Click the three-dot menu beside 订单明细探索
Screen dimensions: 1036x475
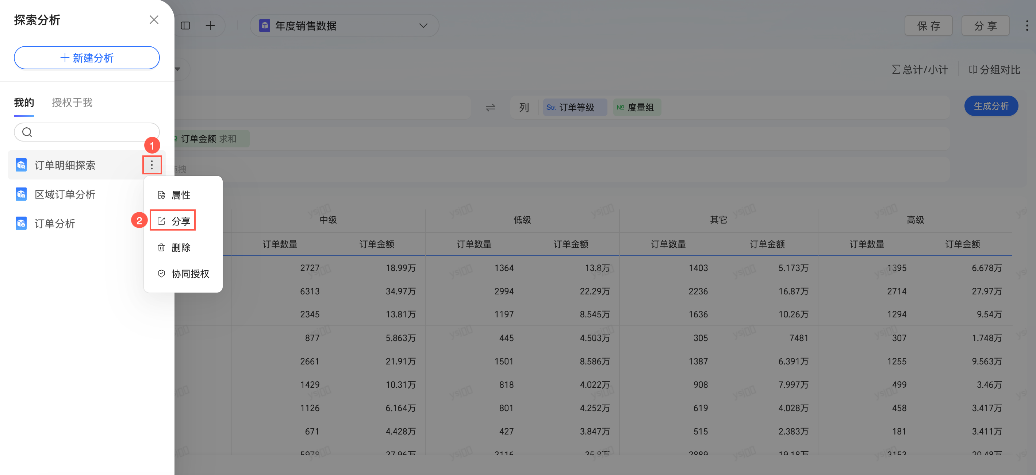(x=151, y=165)
